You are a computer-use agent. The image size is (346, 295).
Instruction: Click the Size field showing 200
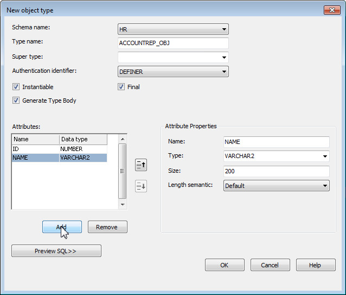277,171
